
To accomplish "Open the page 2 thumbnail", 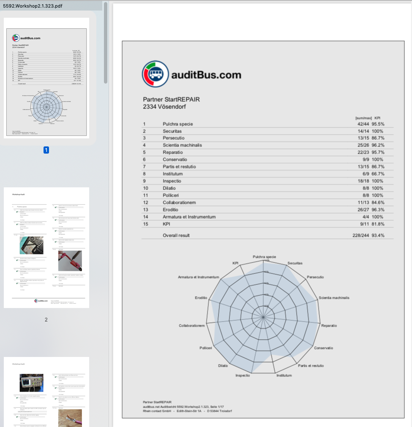I will coord(46,248).
